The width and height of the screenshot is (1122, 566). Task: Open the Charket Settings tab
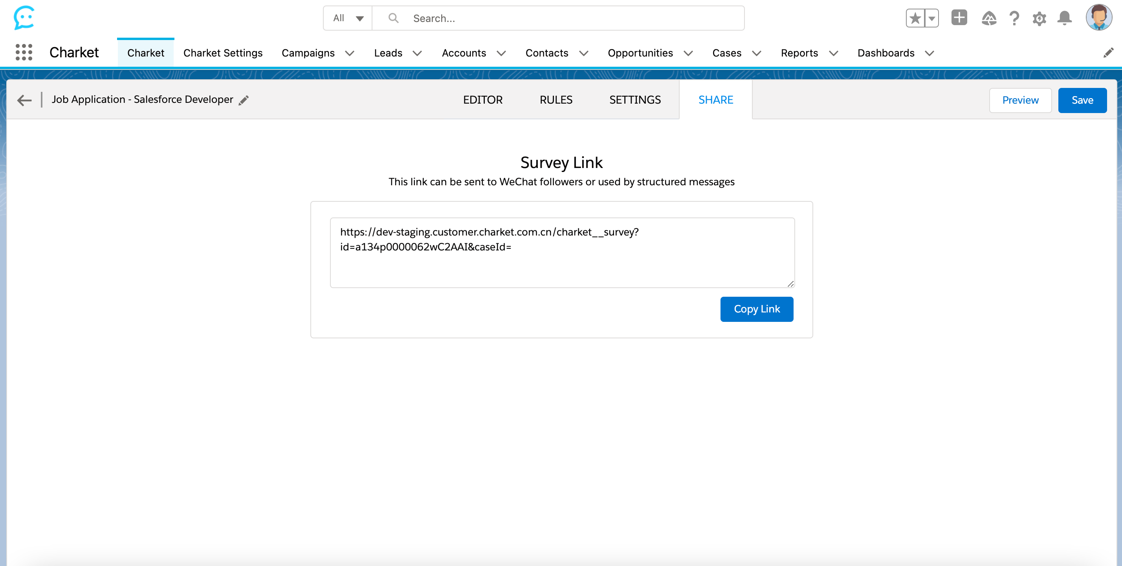click(223, 53)
